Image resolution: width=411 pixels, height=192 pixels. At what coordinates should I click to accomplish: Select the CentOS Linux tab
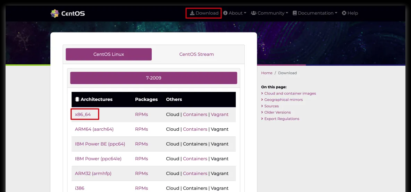click(109, 54)
